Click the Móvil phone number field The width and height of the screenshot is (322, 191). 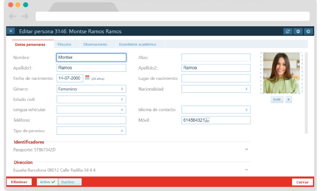(216, 120)
